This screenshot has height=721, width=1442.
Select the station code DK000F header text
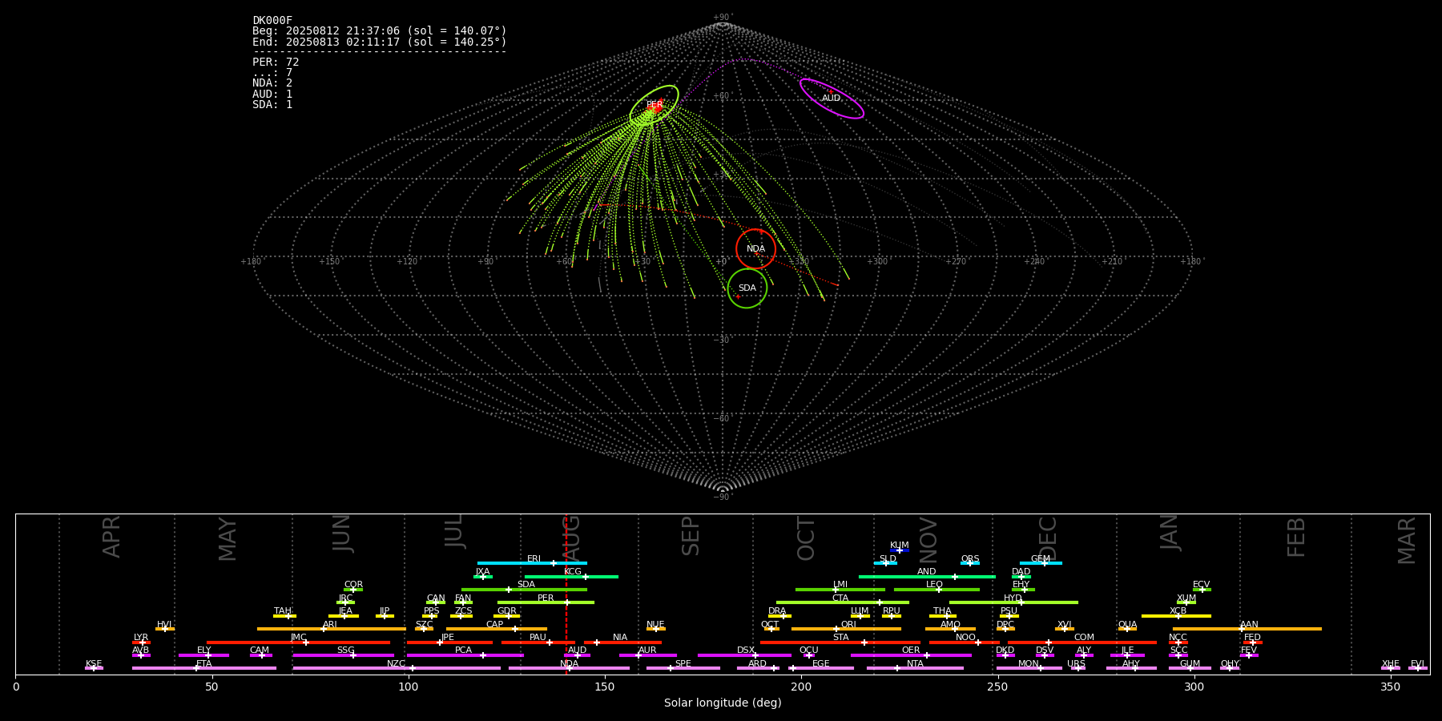coord(272,21)
